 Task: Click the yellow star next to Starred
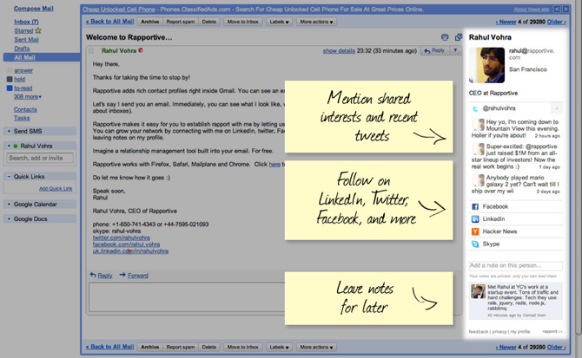coord(38,30)
